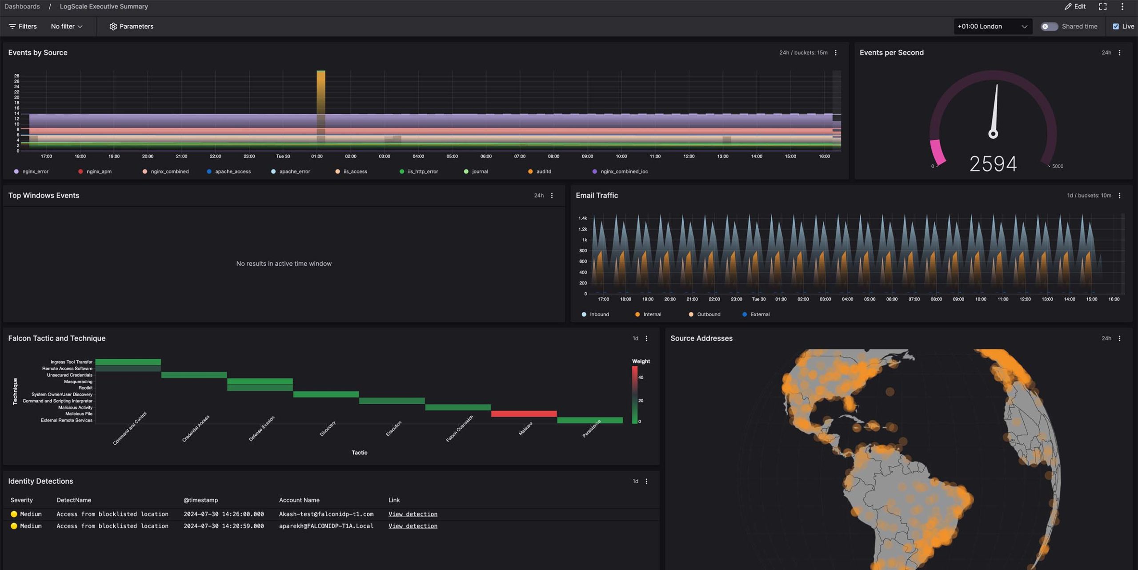Click the Falcon Tactic and Technique 1d label
This screenshot has height=570, width=1138.
point(635,338)
